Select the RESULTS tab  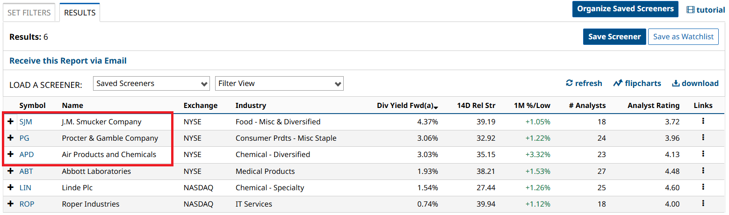79,13
